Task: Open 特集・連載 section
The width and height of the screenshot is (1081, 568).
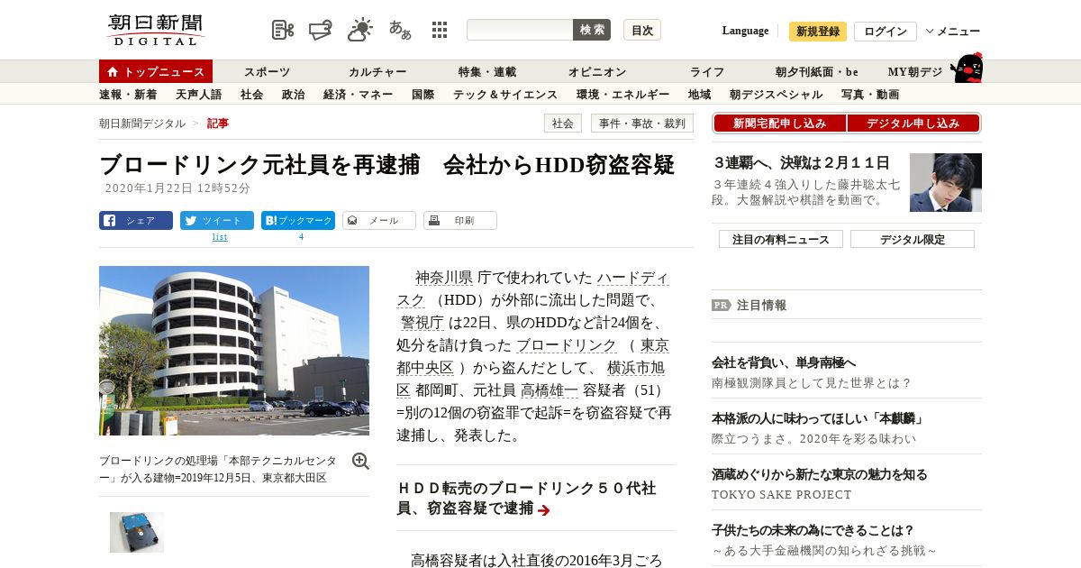Action: tap(487, 72)
